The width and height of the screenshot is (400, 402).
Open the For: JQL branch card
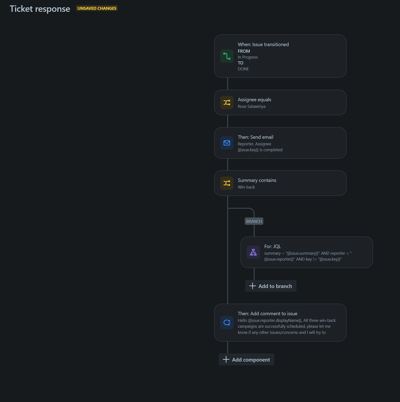(307, 252)
